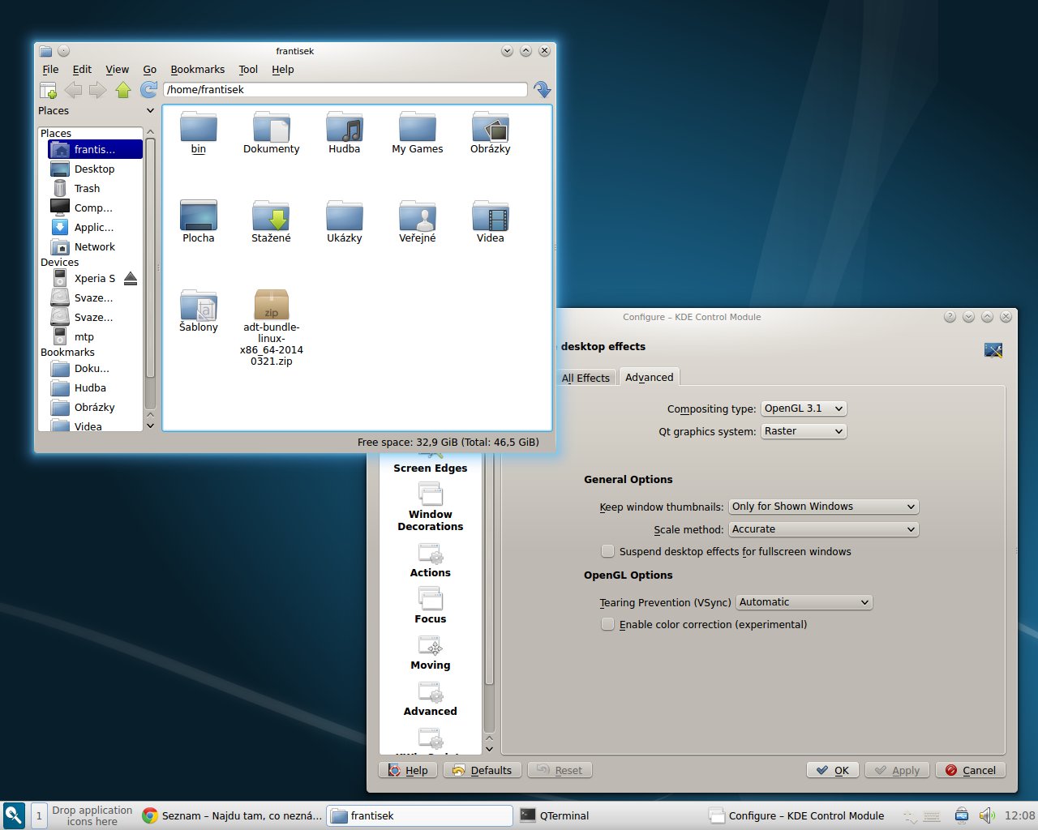Switch to the All Effects tab
The image size is (1038, 830).
[x=585, y=378]
